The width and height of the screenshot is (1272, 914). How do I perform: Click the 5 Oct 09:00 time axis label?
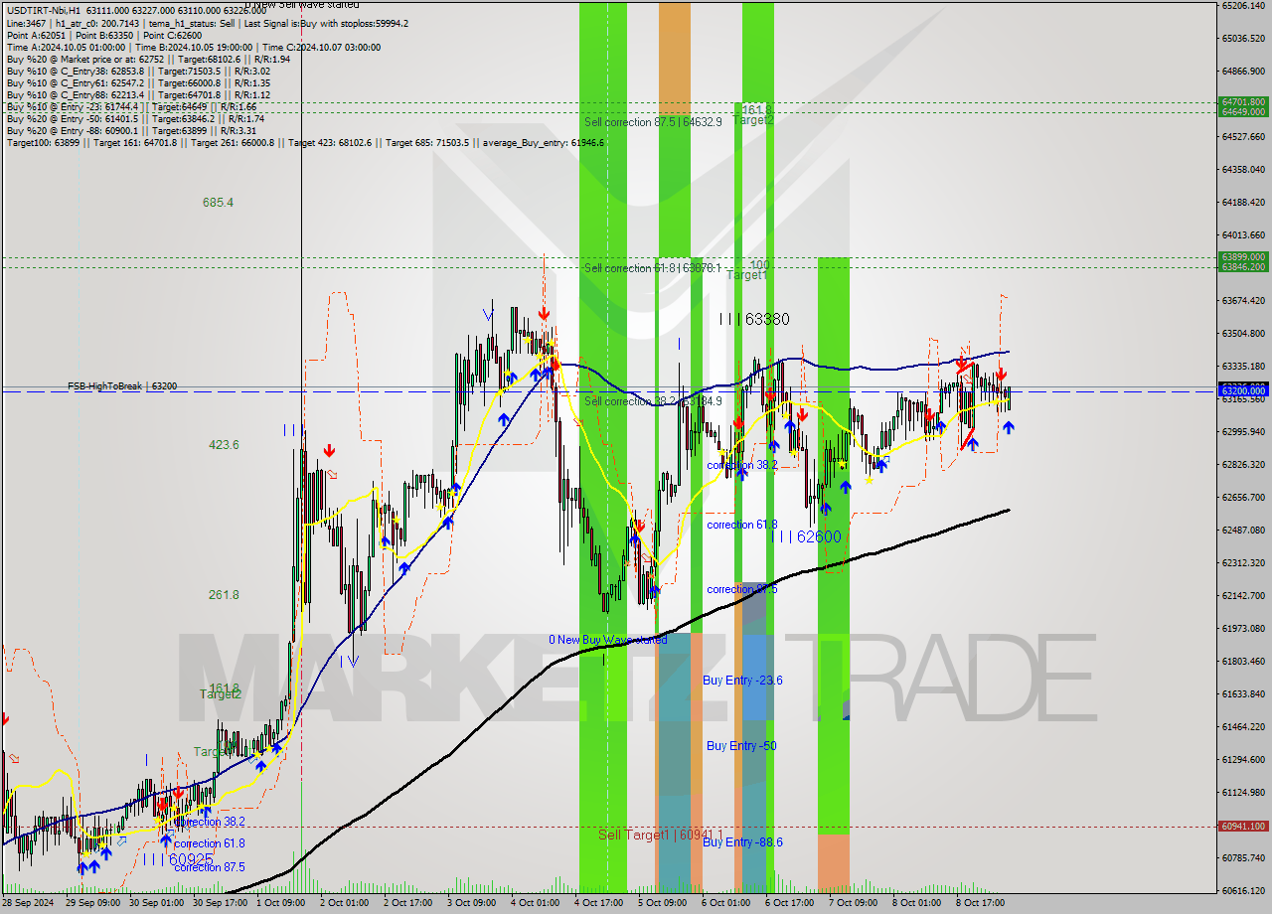coord(662,903)
